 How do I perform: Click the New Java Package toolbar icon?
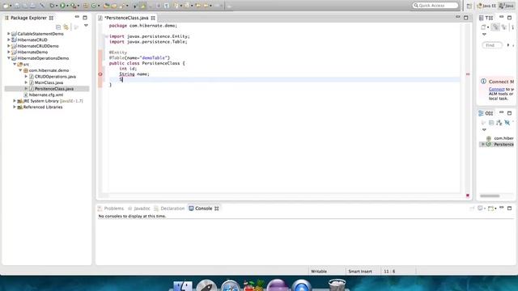pyautogui.click(x=86, y=6)
